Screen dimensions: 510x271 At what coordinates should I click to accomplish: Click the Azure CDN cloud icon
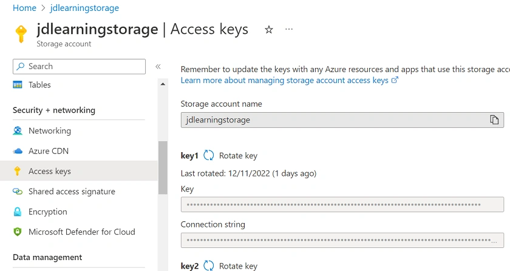[x=18, y=151]
